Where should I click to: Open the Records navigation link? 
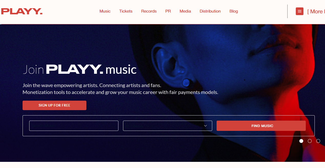[x=149, y=11]
